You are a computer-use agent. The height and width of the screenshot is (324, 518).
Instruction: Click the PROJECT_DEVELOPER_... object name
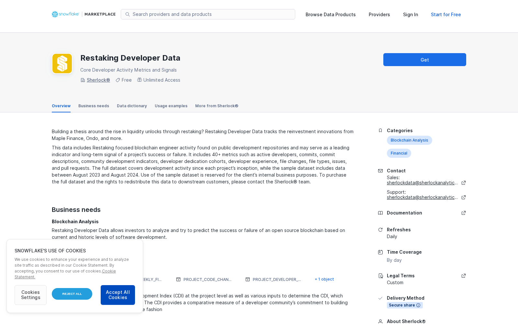point(277,279)
